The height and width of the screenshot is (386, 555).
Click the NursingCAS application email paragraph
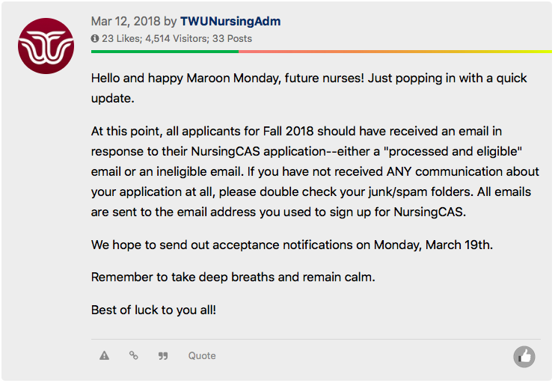click(x=315, y=171)
